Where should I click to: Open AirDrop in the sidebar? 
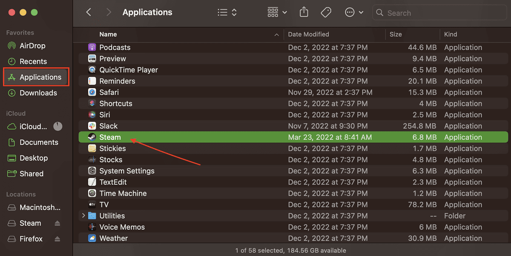pyautogui.click(x=32, y=46)
